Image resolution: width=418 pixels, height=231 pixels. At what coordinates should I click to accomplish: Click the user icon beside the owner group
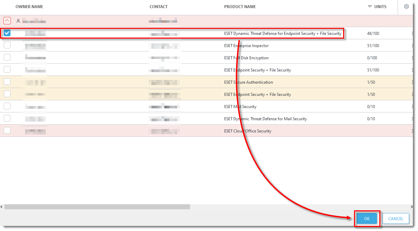point(18,21)
